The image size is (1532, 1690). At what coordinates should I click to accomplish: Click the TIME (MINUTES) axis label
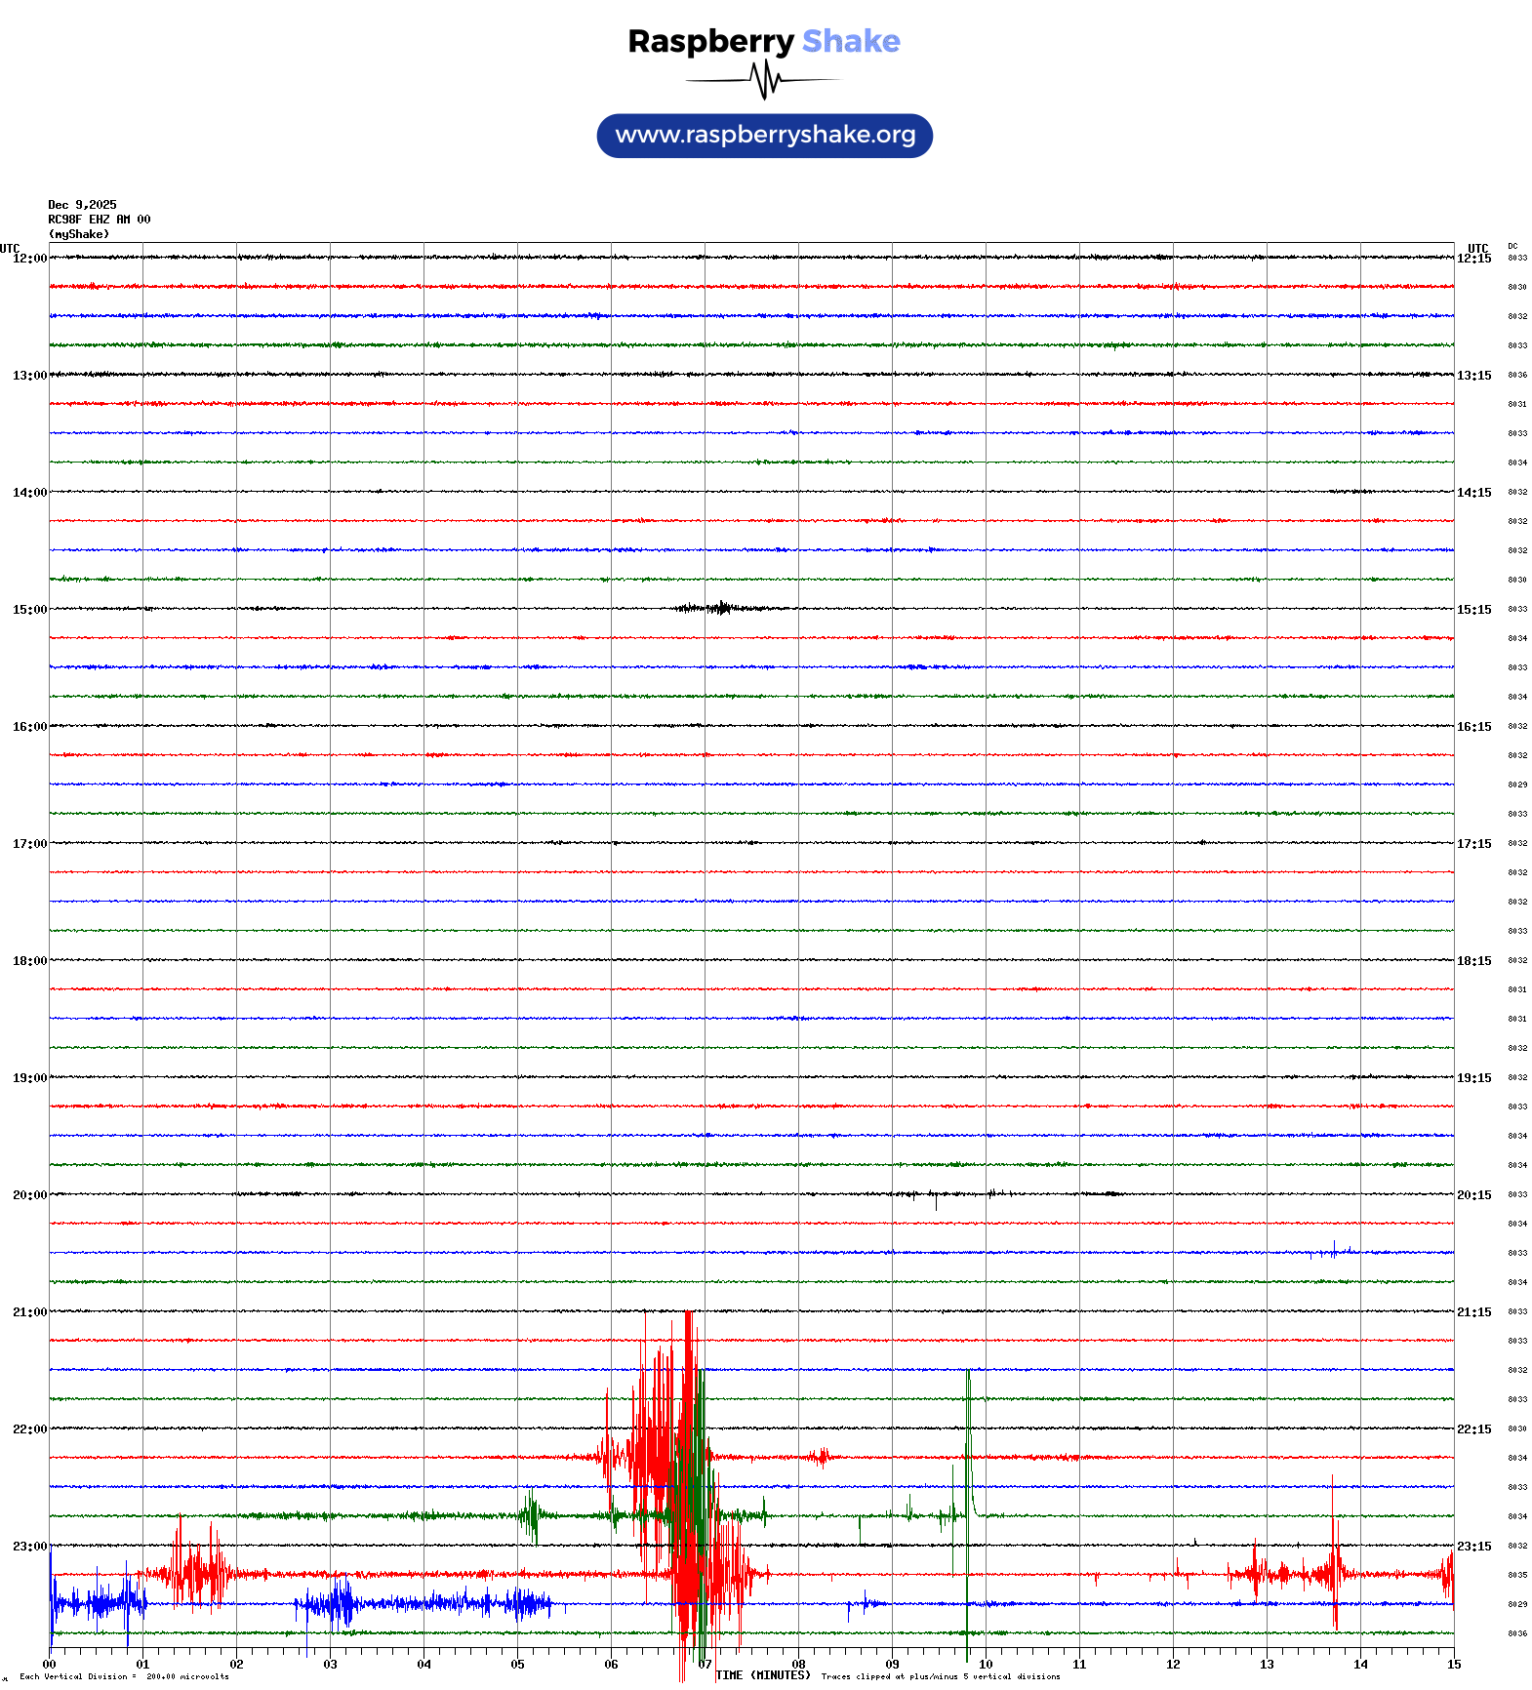[763, 1675]
